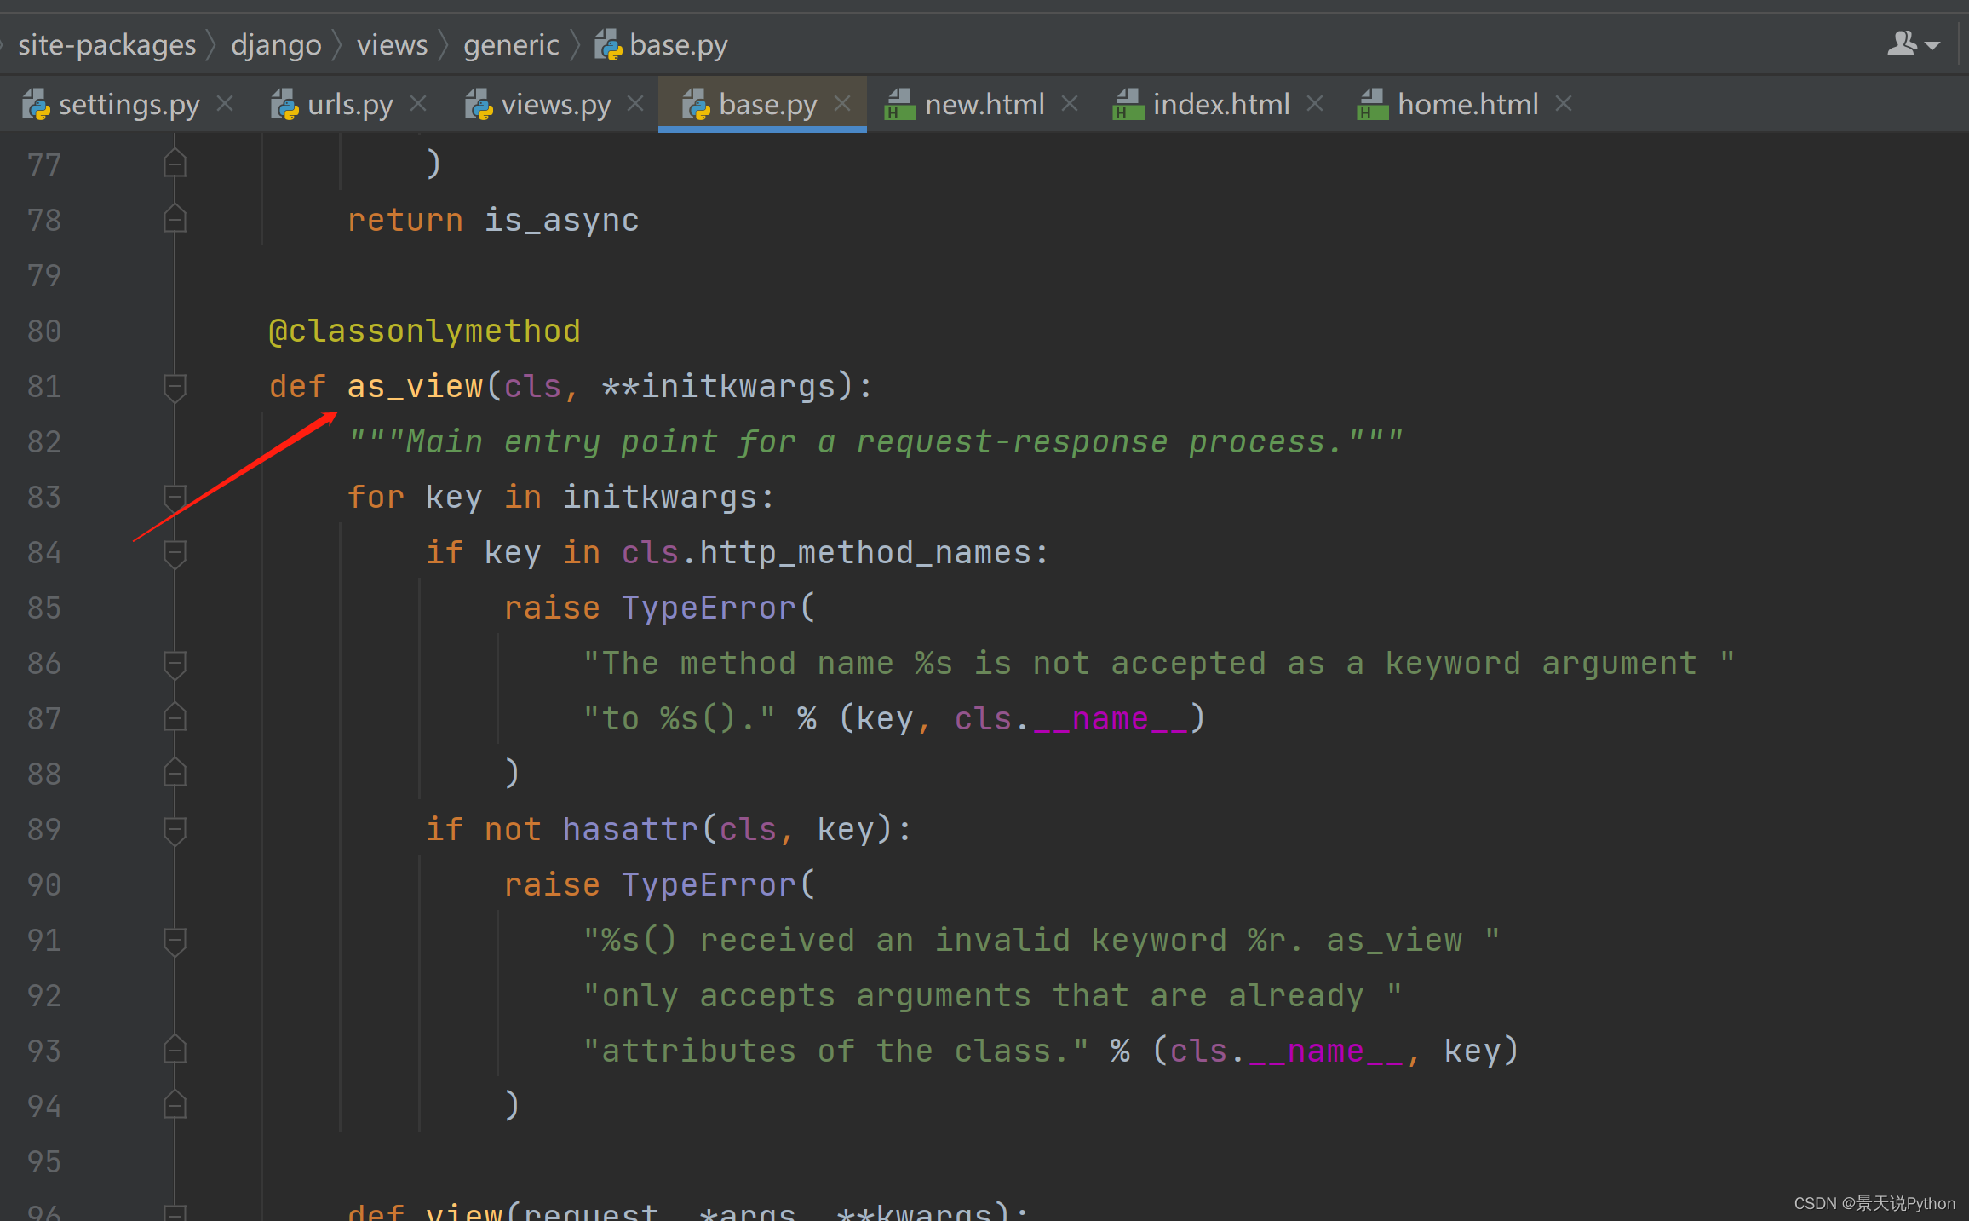1969x1221 pixels.
Task: Click Python file icon on base.py tab
Action: point(697,105)
